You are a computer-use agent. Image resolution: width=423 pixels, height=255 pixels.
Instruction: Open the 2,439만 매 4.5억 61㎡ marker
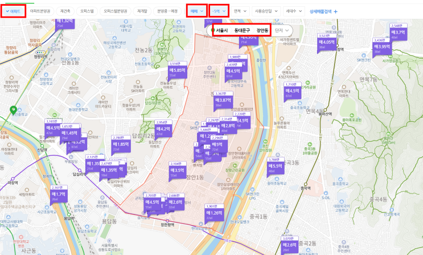(x=233, y=71)
